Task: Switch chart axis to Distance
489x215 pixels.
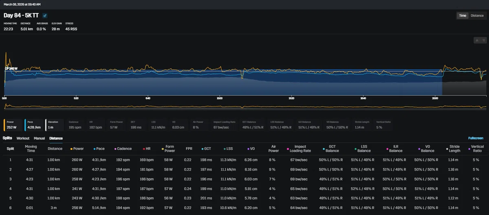Action: [477, 15]
